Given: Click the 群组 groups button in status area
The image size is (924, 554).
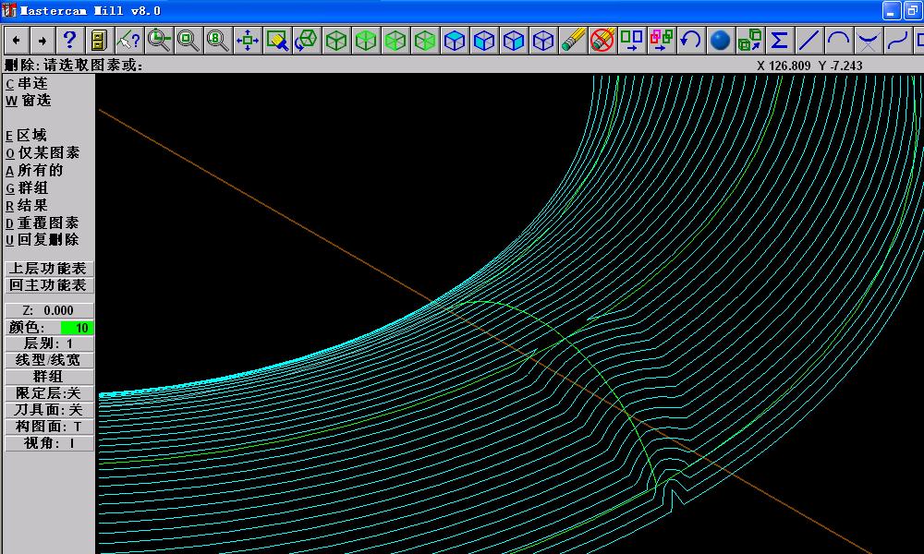Looking at the screenshot, I should (49, 376).
